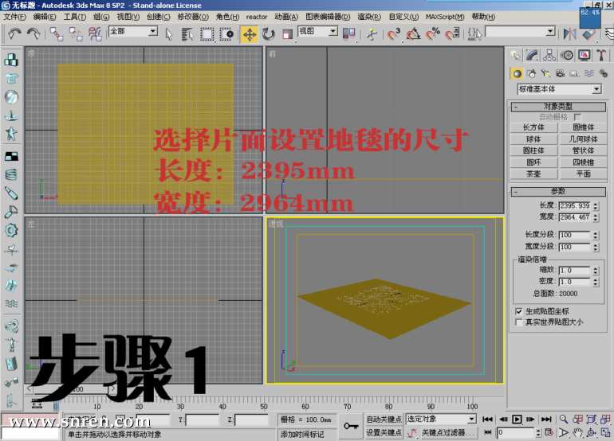Open the 图表编辑器(D) menu
The height and width of the screenshot is (441, 614).
point(328,17)
